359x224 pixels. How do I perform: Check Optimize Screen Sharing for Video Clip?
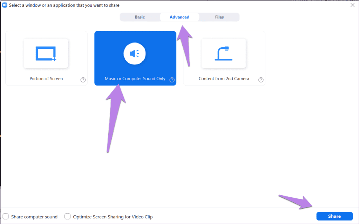click(x=67, y=217)
